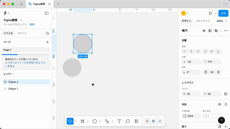The image size is (230, 129).
Task: Switch to Design mode in toolbar
Action: 153,121
